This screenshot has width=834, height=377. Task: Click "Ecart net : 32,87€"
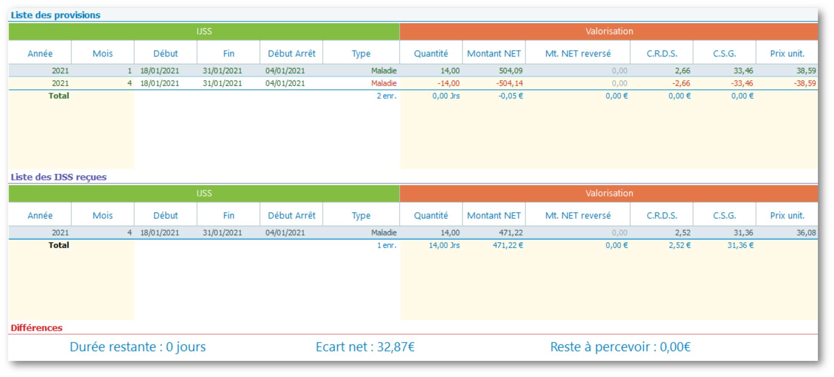[365, 347]
